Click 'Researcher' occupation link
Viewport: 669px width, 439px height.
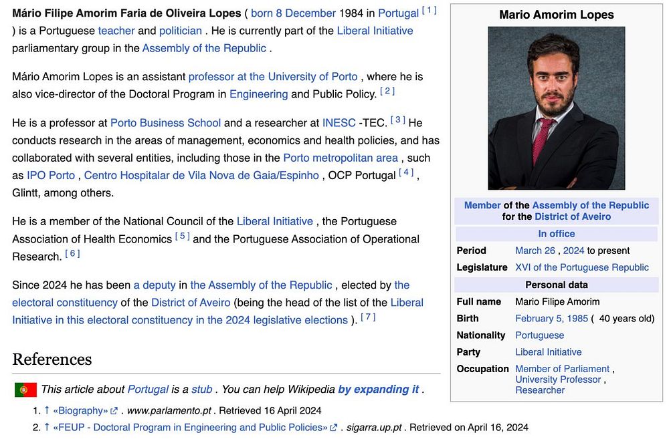540,390
